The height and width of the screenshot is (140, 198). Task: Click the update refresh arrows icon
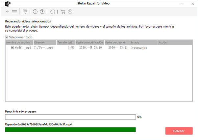tap(53, 12)
